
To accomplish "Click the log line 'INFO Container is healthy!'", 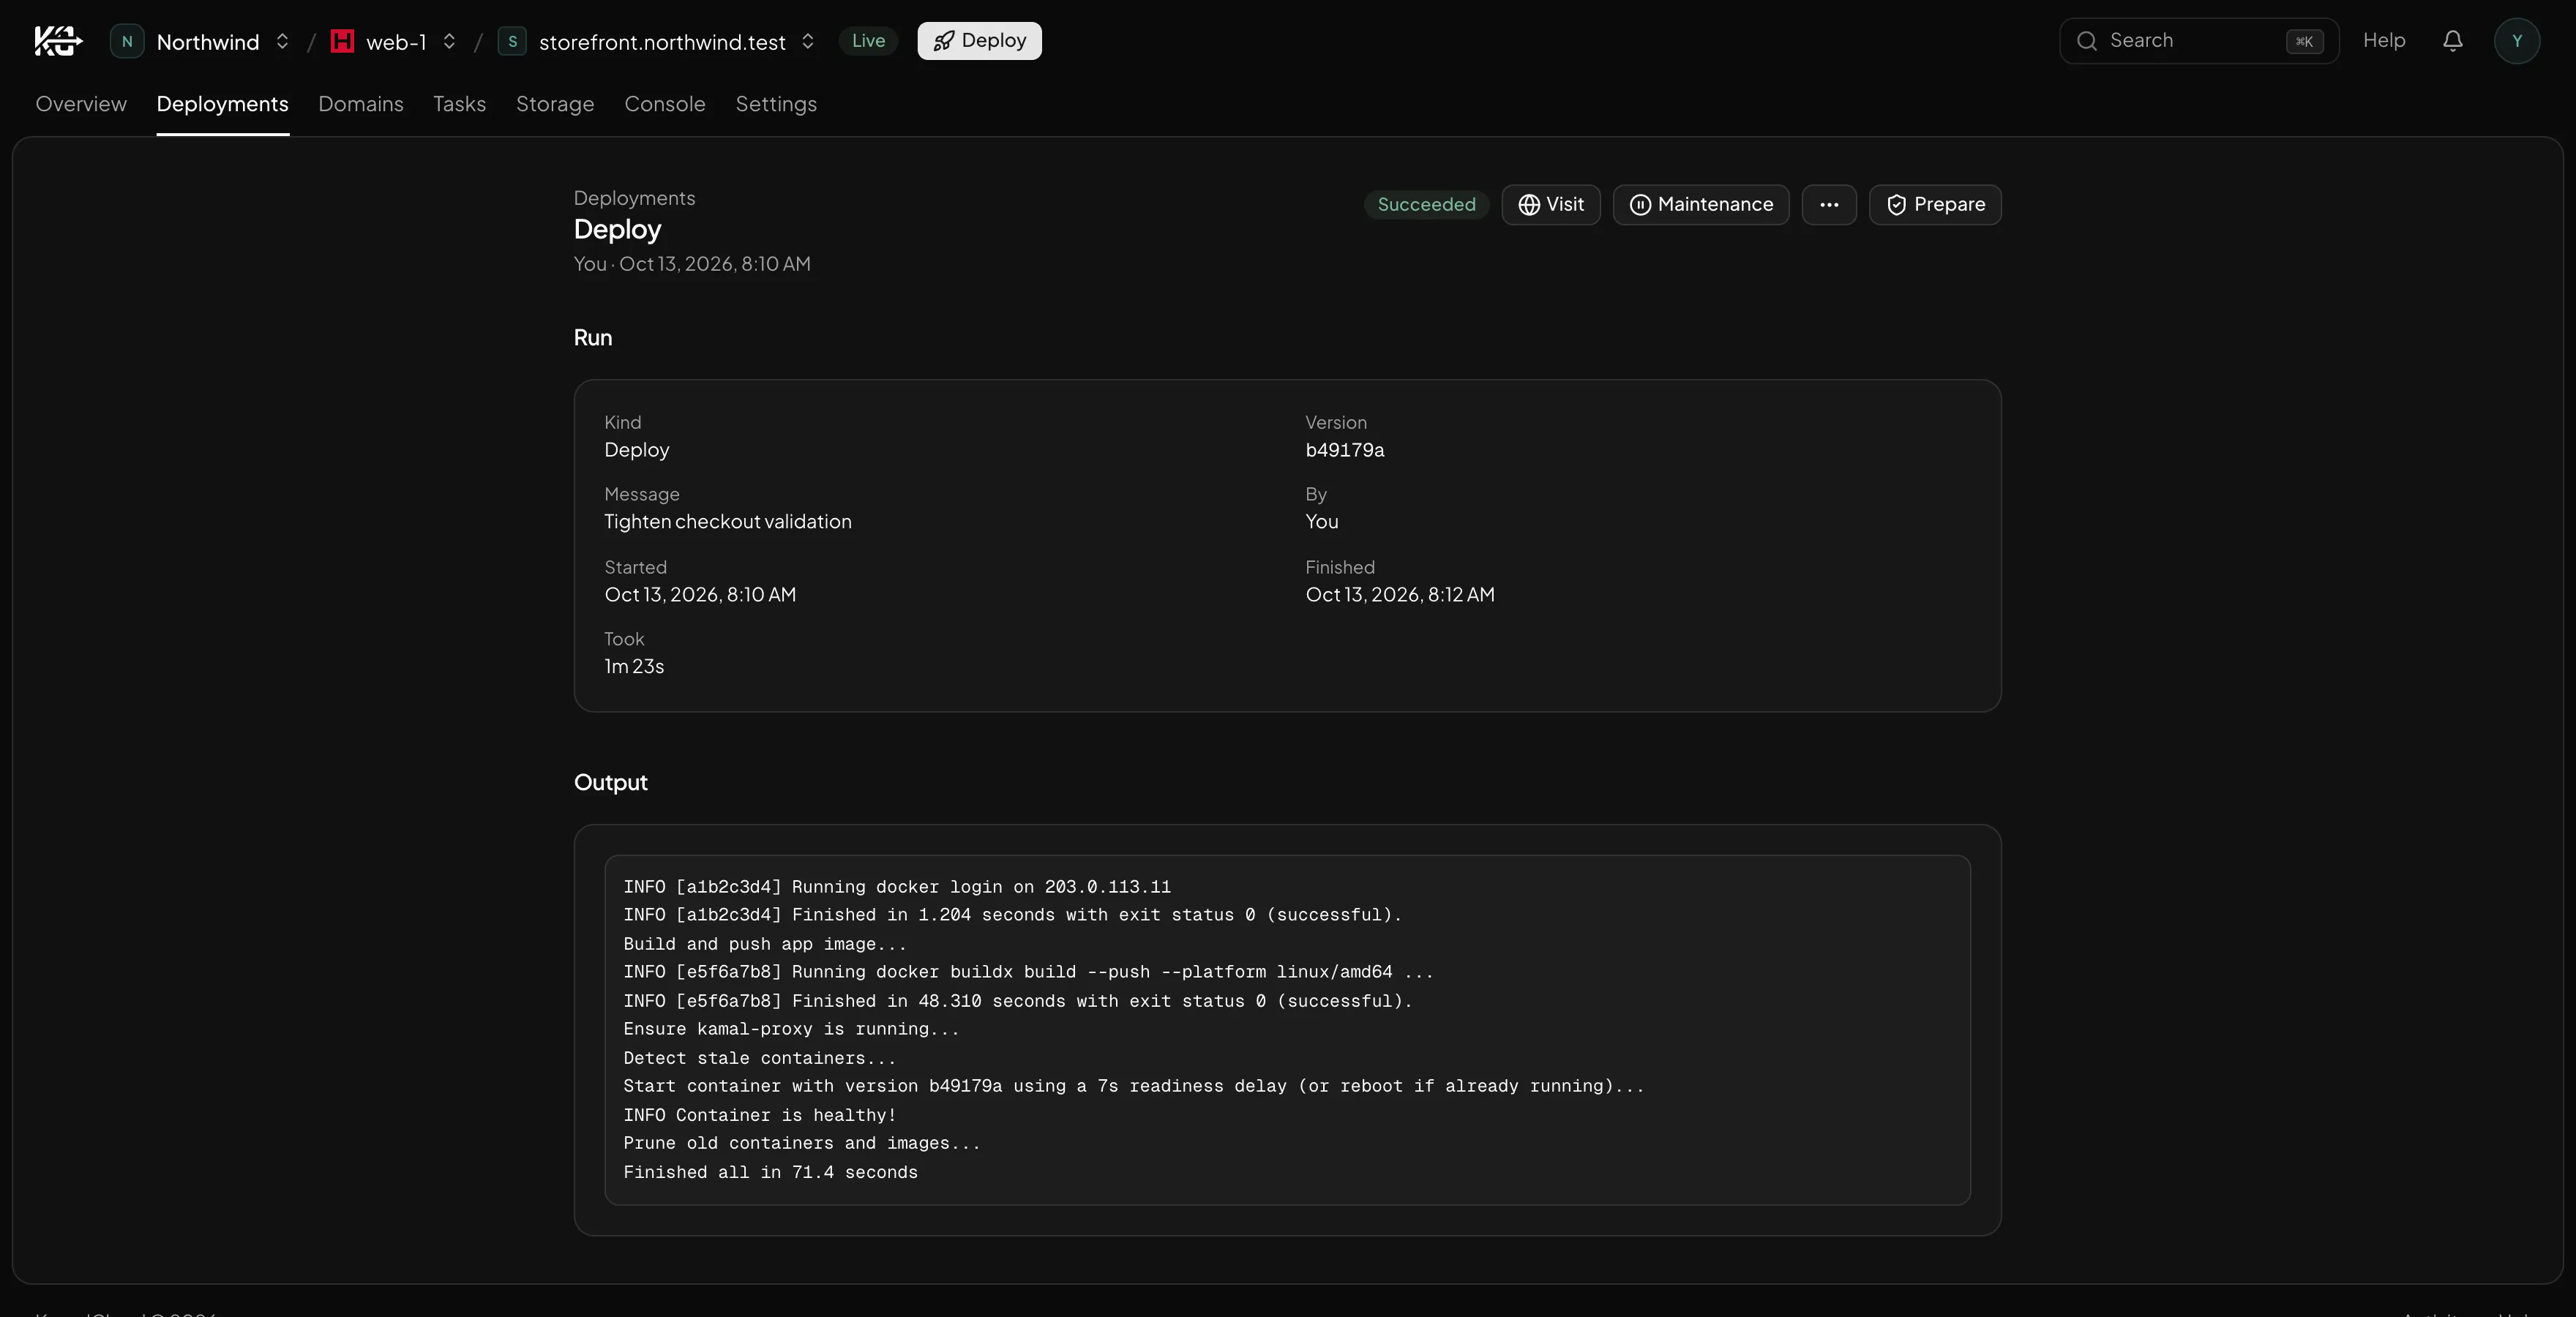I will point(760,1115).
